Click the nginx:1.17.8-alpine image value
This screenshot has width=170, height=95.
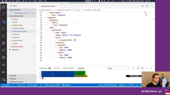click(x=71, y=35)
